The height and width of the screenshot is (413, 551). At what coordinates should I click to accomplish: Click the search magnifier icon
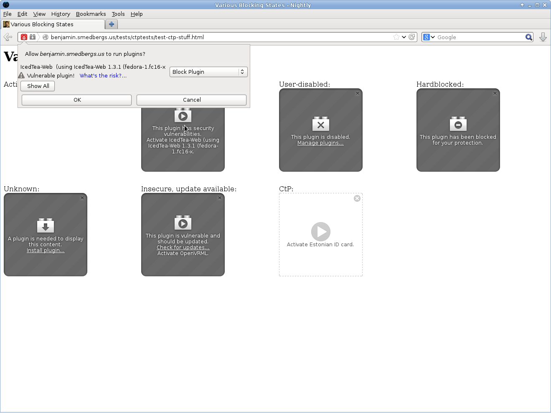tap(528, 37)
